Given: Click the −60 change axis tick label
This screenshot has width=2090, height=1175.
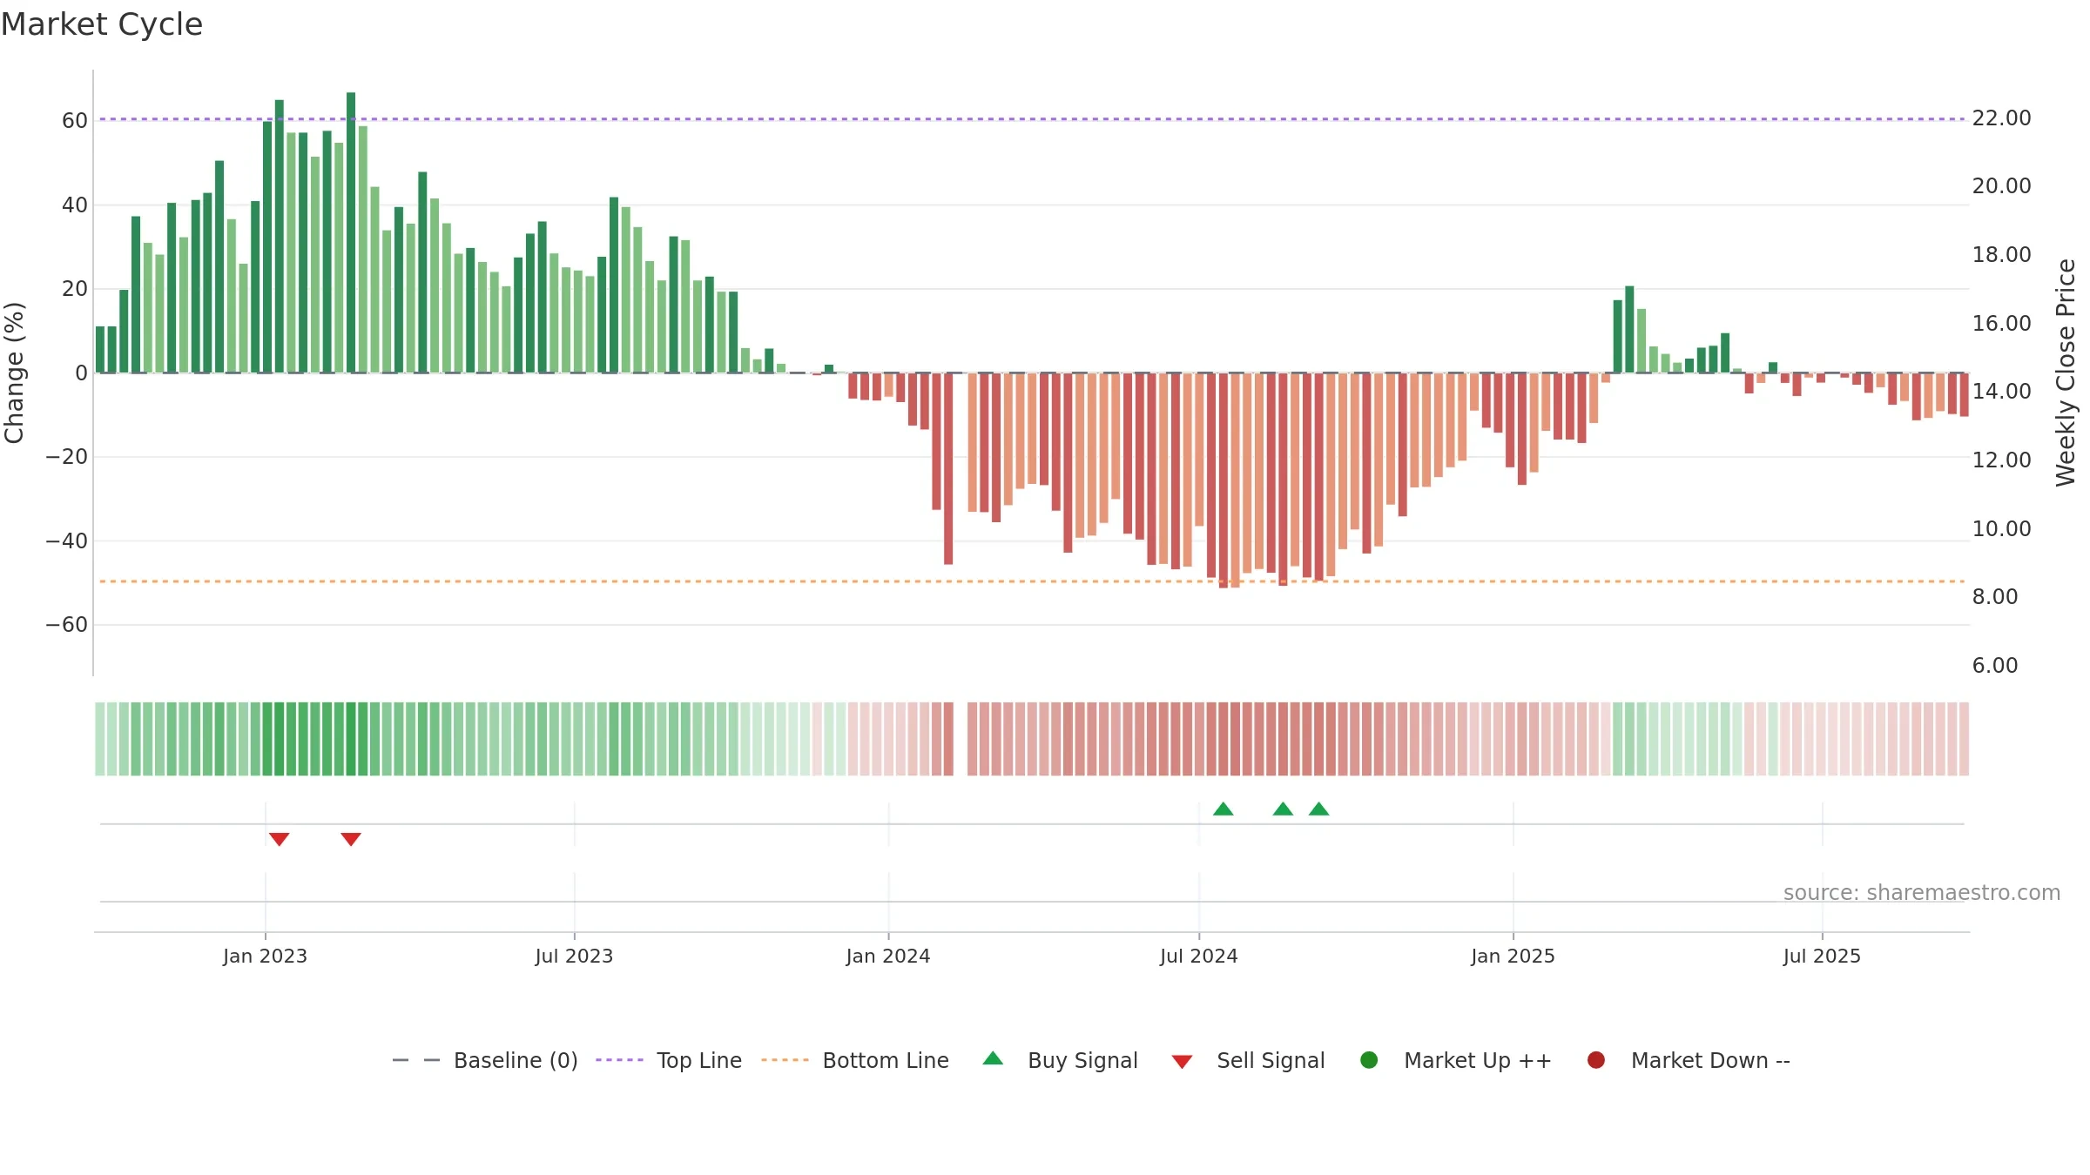Looking at the screenshot, I should [67, 625].
